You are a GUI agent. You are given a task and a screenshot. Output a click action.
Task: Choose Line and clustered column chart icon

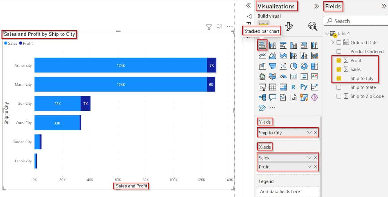(304, 56)
